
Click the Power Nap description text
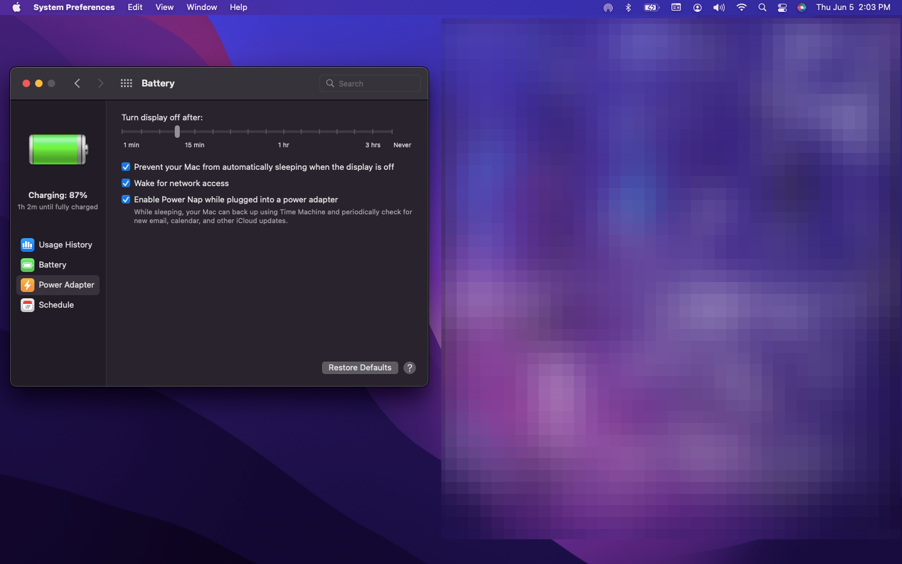coord(273,216)
